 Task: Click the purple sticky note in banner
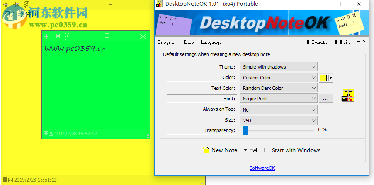pos(174,24)
